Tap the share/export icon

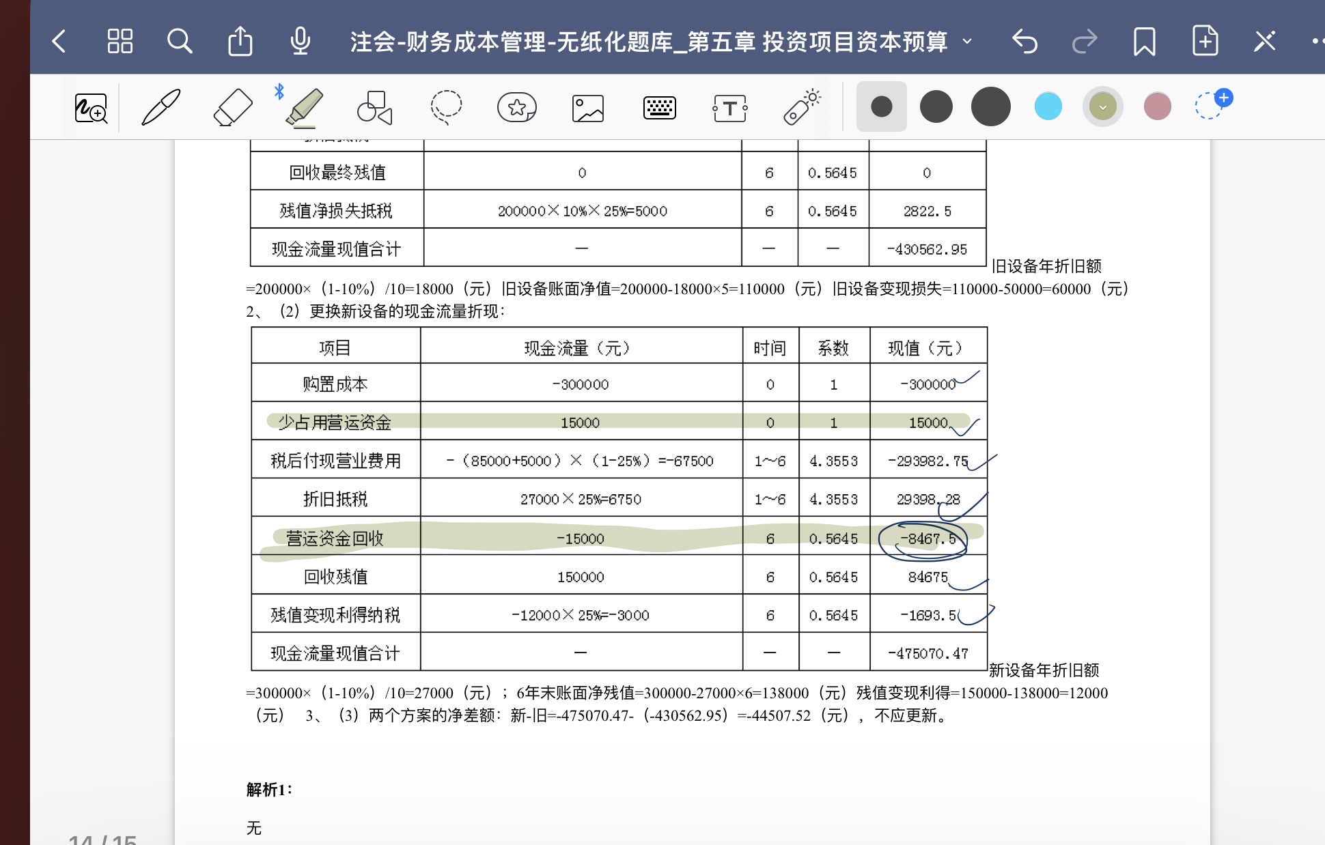(240, 42)
